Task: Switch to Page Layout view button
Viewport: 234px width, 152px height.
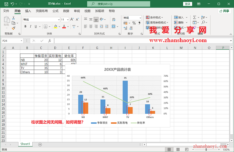Action: point(178,149)
